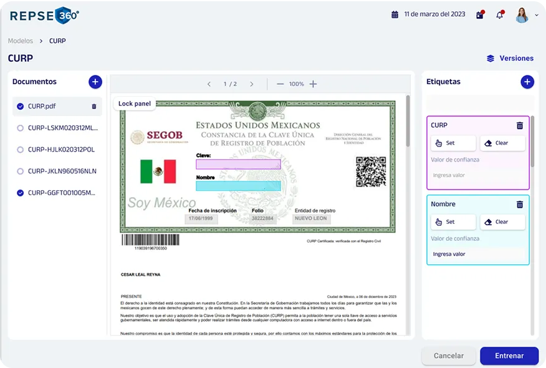Click Clear button in CURP etiqueta
546x368 pixels.
[x=502, y=143]
